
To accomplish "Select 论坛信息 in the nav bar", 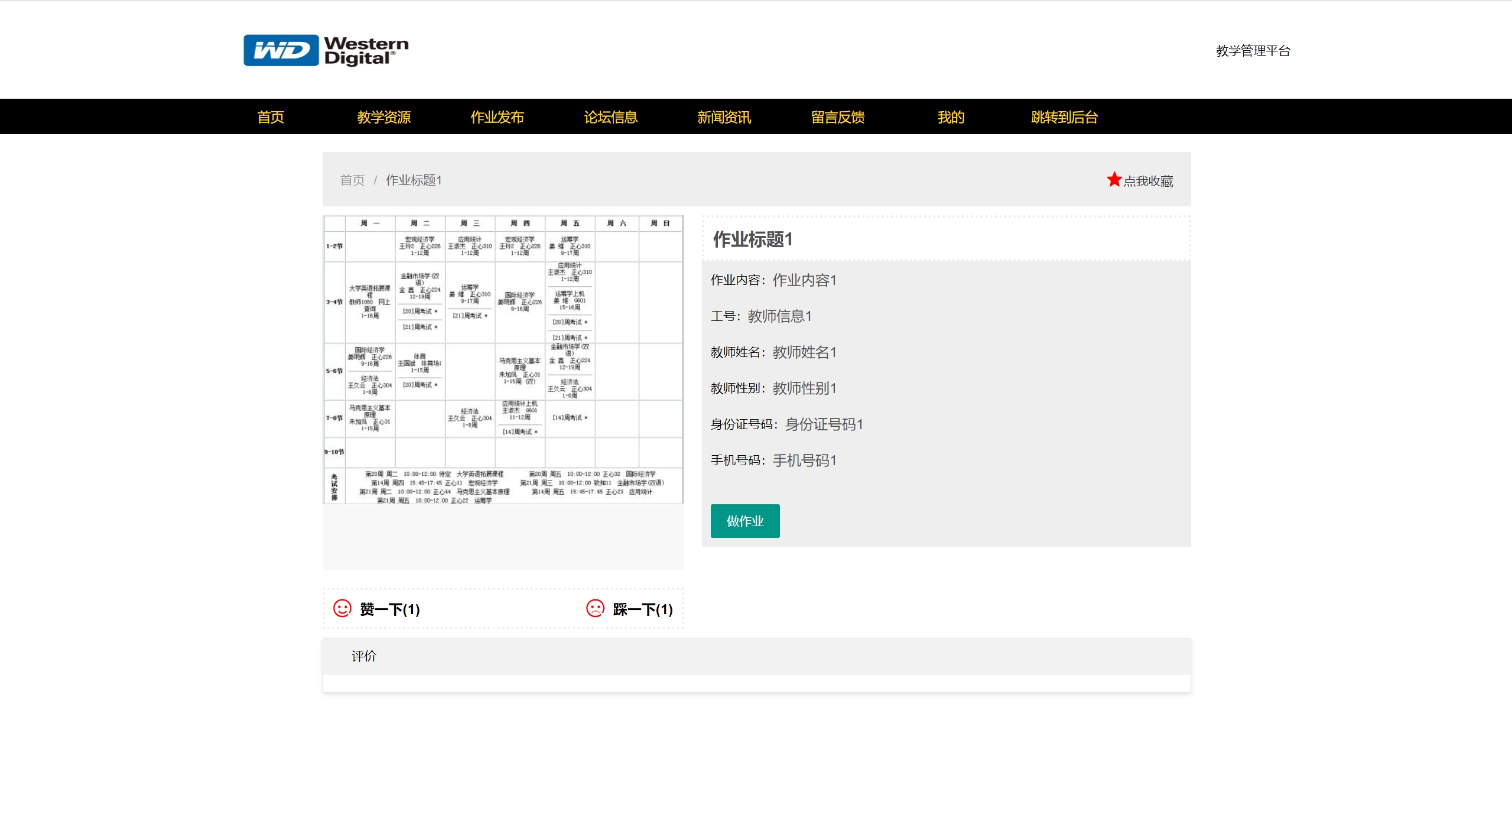I will pyautogui.click(x=610, y=117).
